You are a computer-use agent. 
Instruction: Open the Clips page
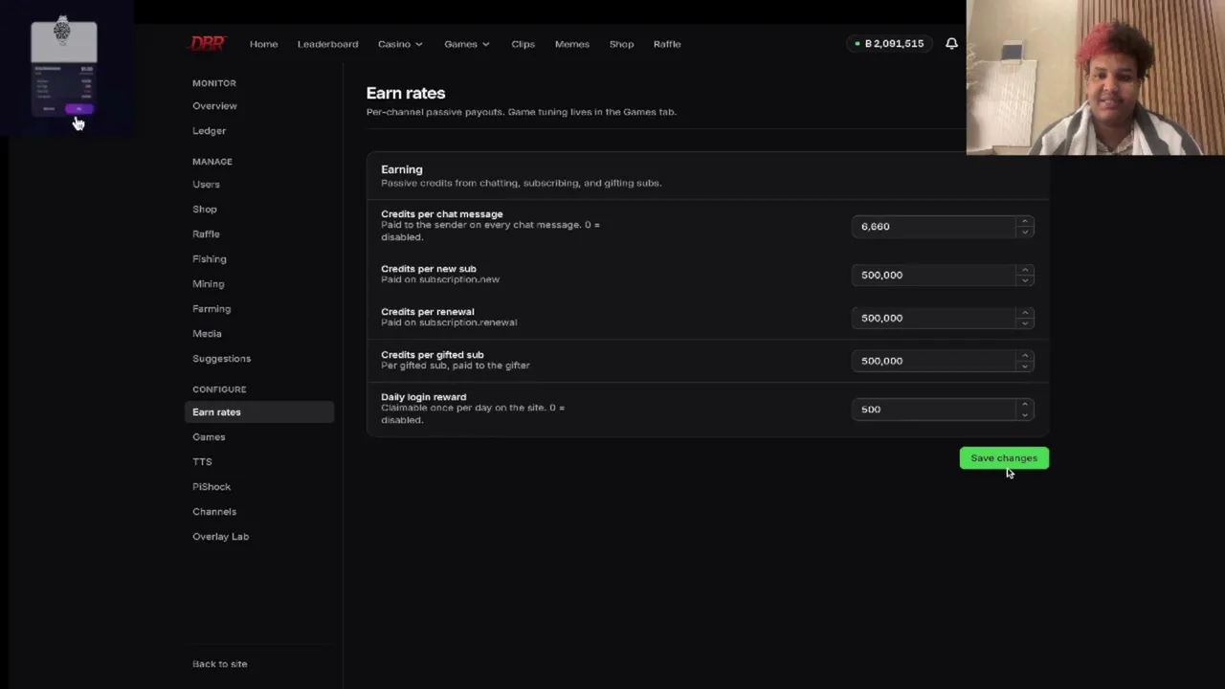523,44
